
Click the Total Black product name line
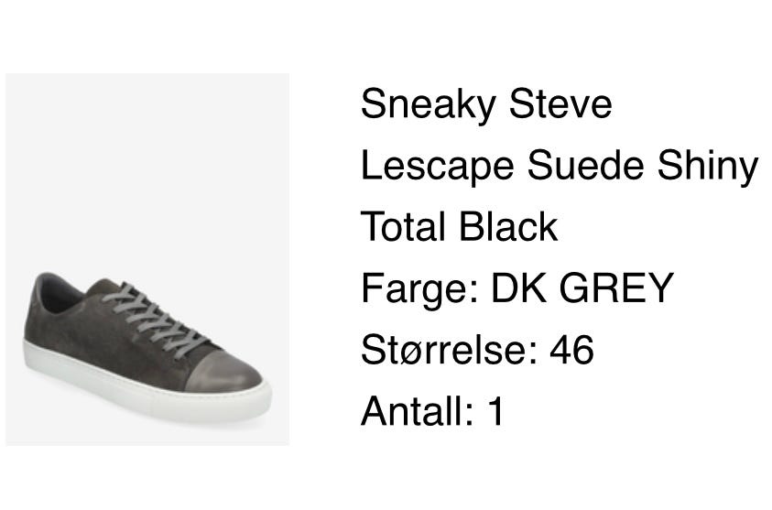460,226
